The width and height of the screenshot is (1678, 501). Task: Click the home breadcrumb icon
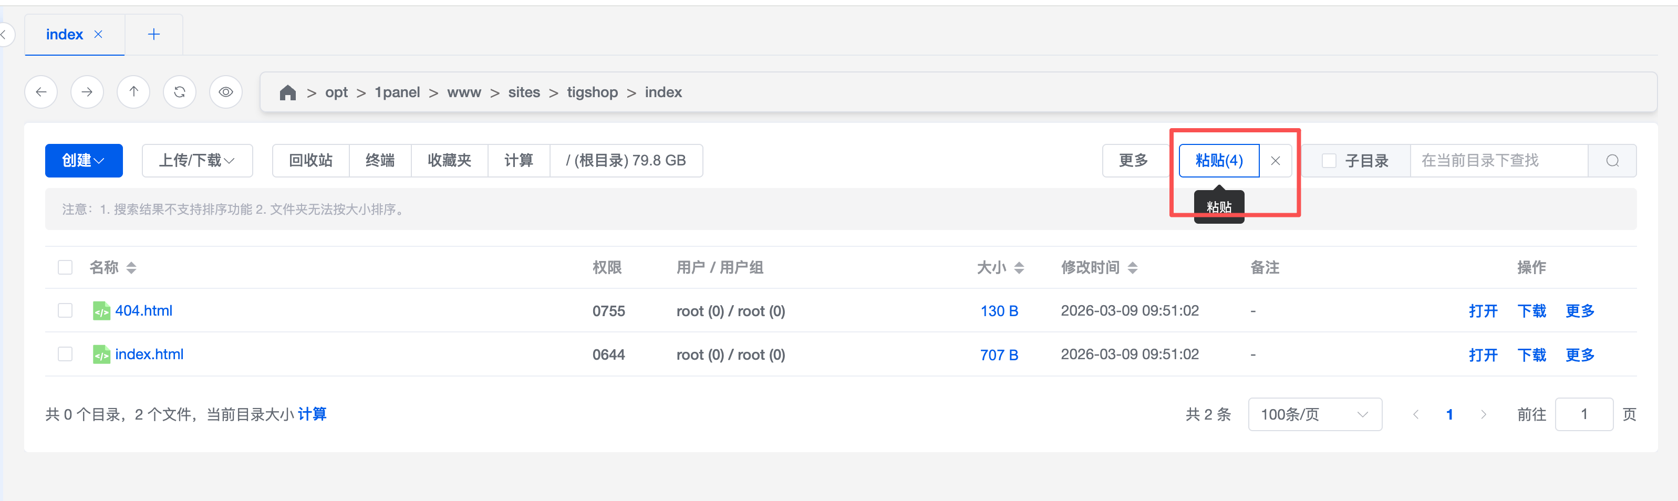(x=287, y=92)
